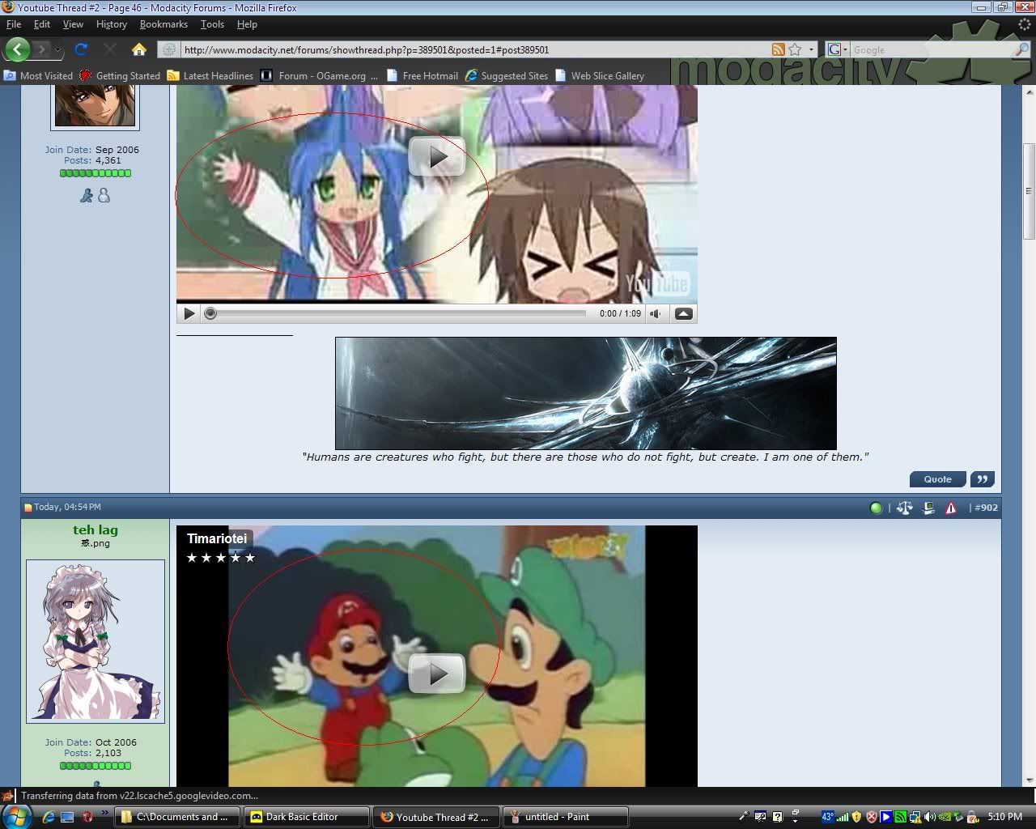Click the small play button under first video
The width and height of the screenshot is (1036, 829).
pyautogui.click(x=189, y=313)
